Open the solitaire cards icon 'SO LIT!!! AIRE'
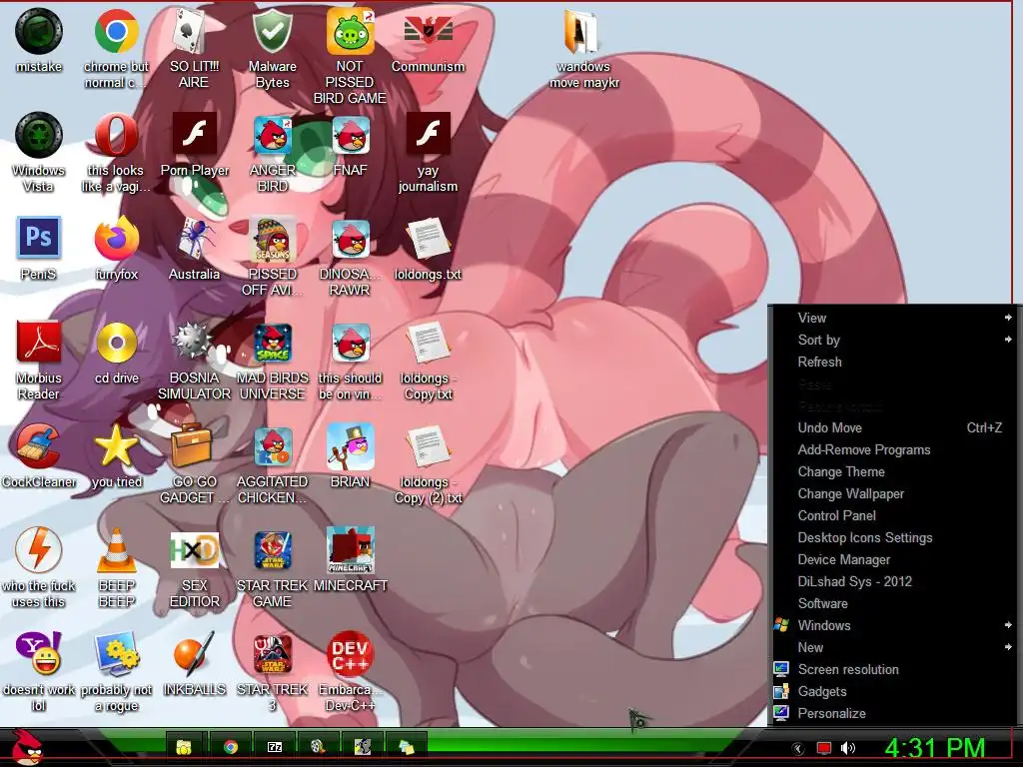 click(194, 47)
